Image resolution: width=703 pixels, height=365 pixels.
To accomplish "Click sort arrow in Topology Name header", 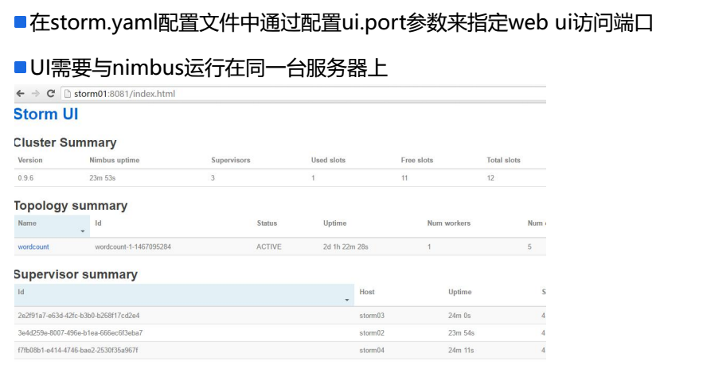I will [x=83, y=231].
